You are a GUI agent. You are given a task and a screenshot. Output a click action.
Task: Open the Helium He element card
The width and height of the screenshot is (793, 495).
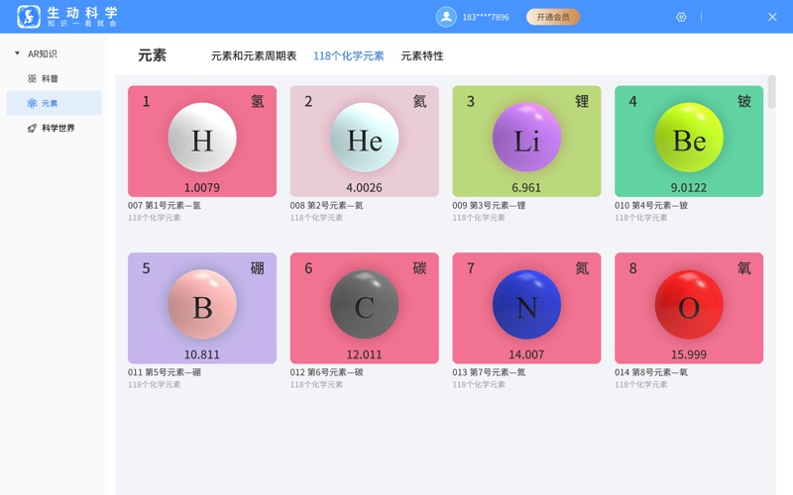click(x=365, y=141)
